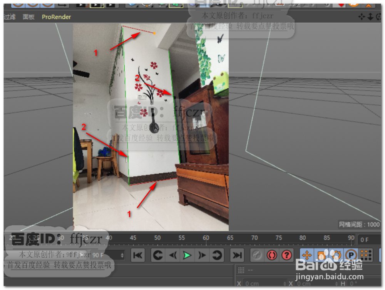Click the orange endpoint of the top red calibration line
The width and height of the screenshot is (385, 290).
click(x=154, y=33)
